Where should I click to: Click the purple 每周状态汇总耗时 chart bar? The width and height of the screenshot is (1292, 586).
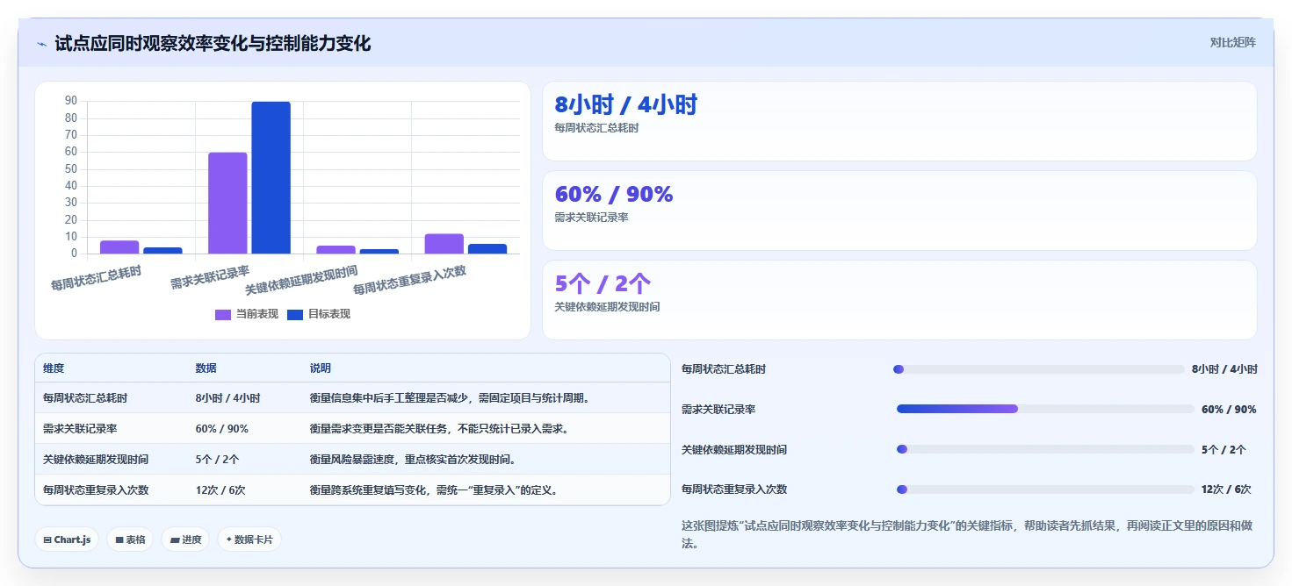pos(119,247)
